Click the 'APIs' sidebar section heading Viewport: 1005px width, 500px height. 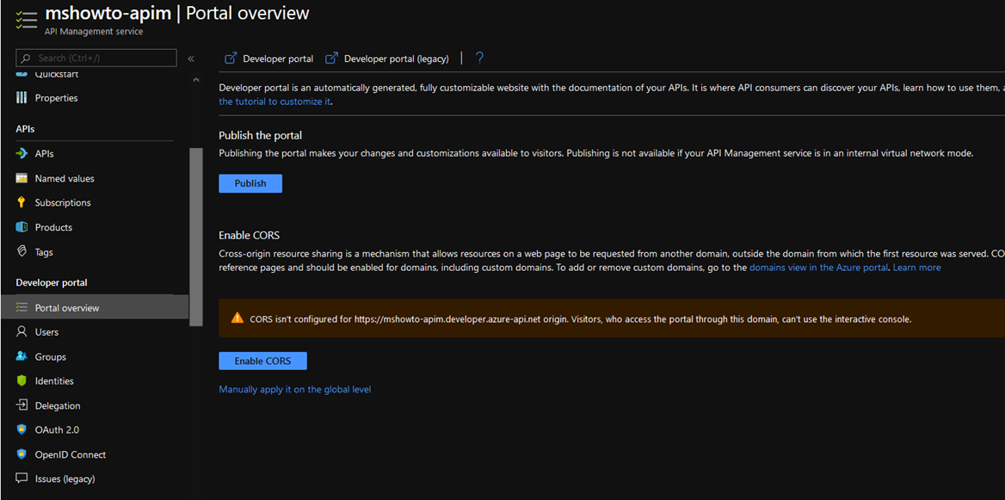[x=25, y=129]
